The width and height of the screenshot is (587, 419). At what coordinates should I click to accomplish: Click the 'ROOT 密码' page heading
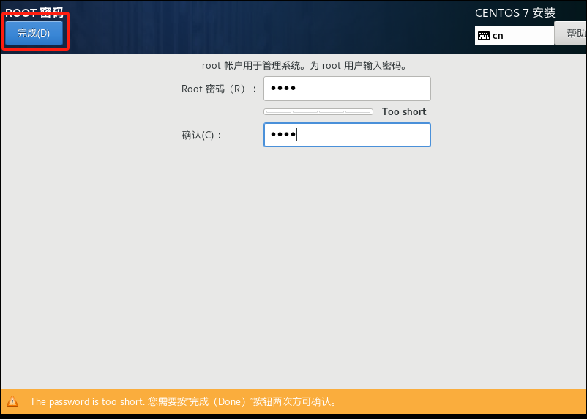(34, 12)
